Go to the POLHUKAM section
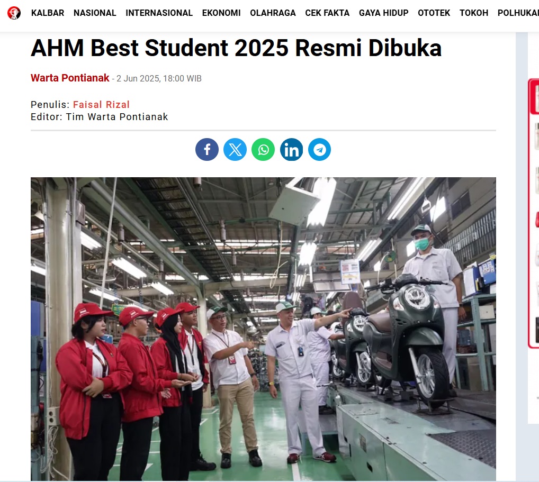Screen dimensions: 539x482 point(518,13)
